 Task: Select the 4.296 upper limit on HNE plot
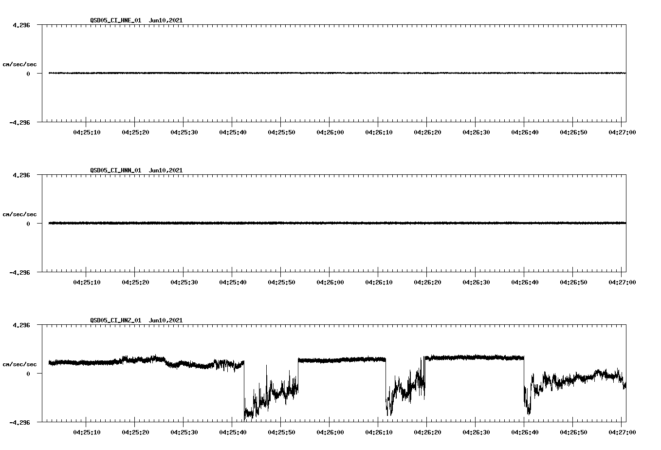point(21,25)
